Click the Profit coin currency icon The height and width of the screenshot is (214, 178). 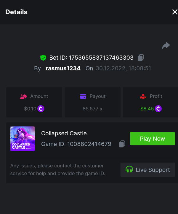coord(158,109)
